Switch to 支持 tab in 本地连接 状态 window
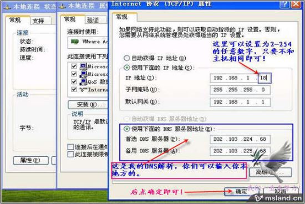 [x=41, y=21]
